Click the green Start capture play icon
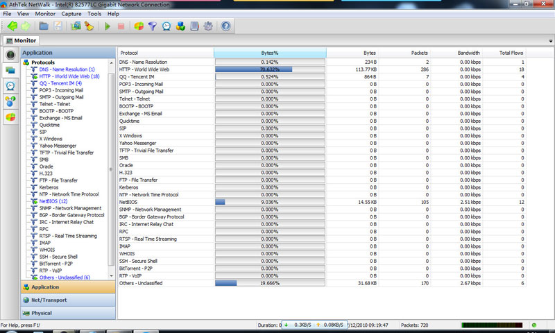Viewport: 555px width, 333px height. (108, 26)
